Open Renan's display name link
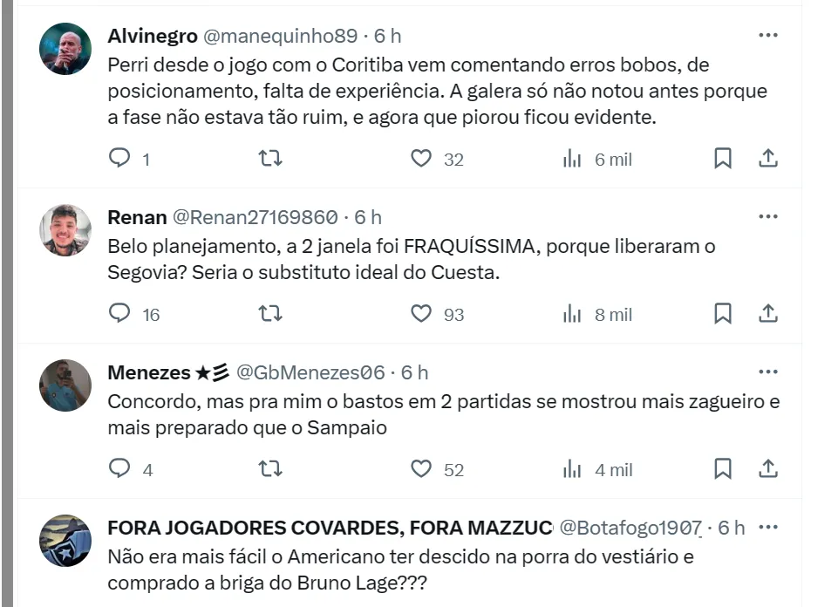838x607 pixels. pos(137,217)
